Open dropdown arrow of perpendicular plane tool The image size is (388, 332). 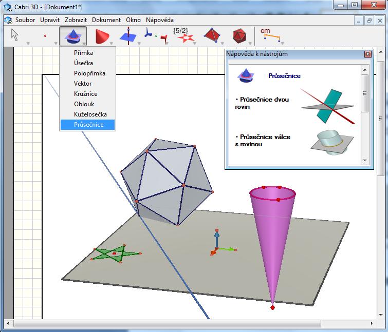click(x=139, y=43)
